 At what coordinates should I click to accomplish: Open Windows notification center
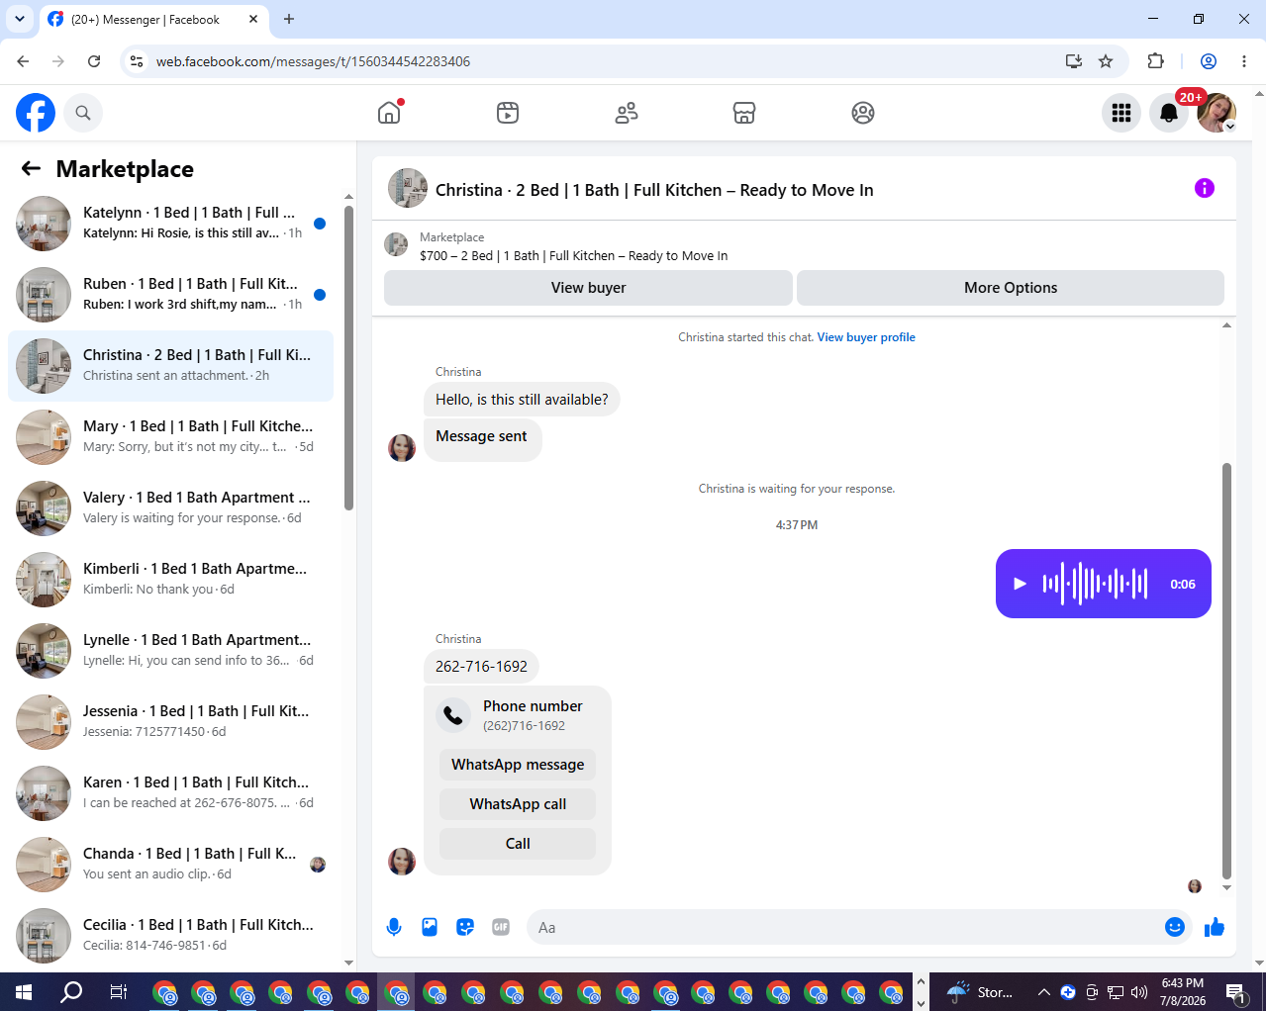[x=1235, y=992]
